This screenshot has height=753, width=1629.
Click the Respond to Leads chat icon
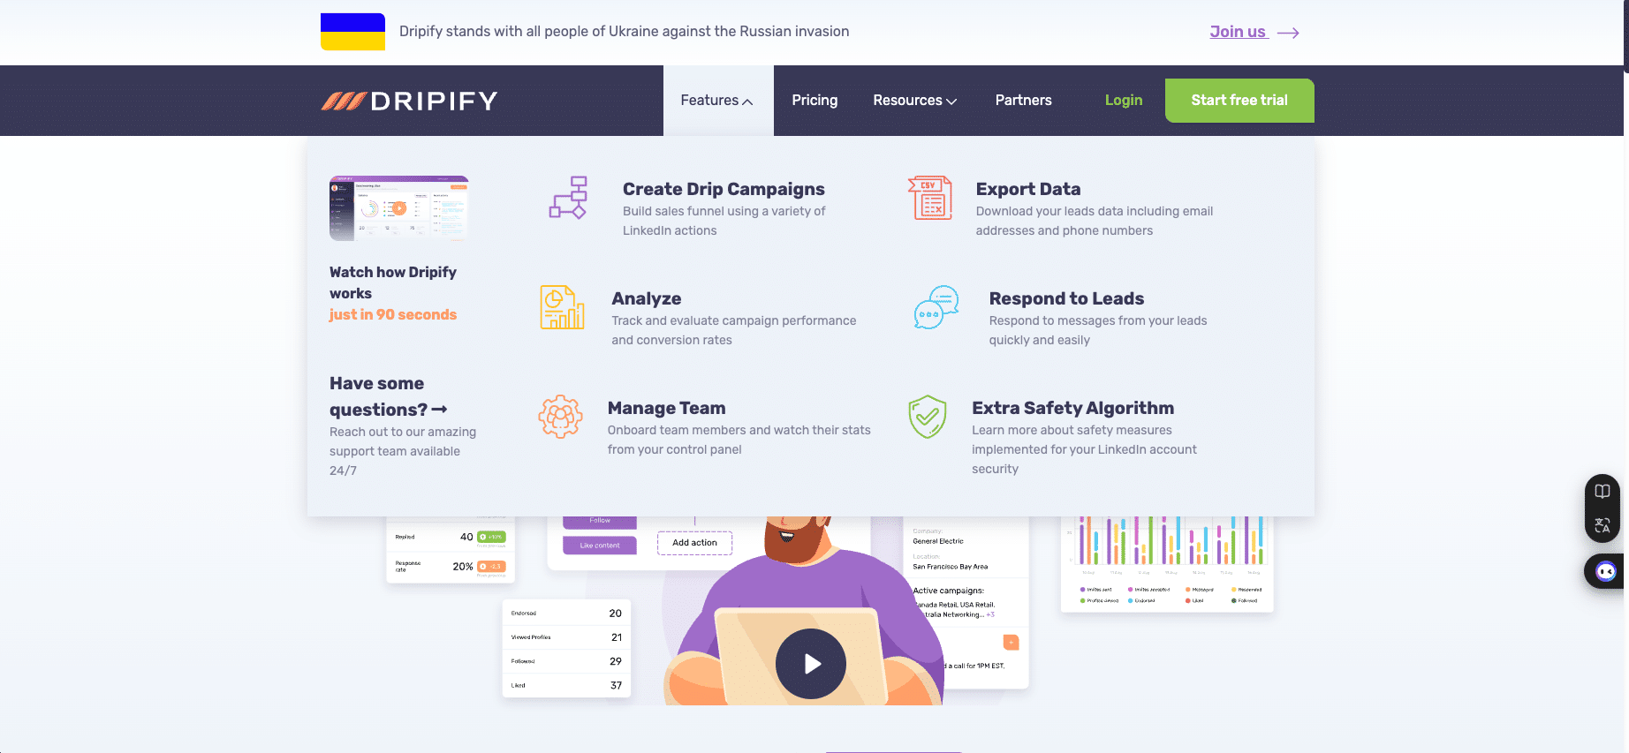click(x=936, y=307)
